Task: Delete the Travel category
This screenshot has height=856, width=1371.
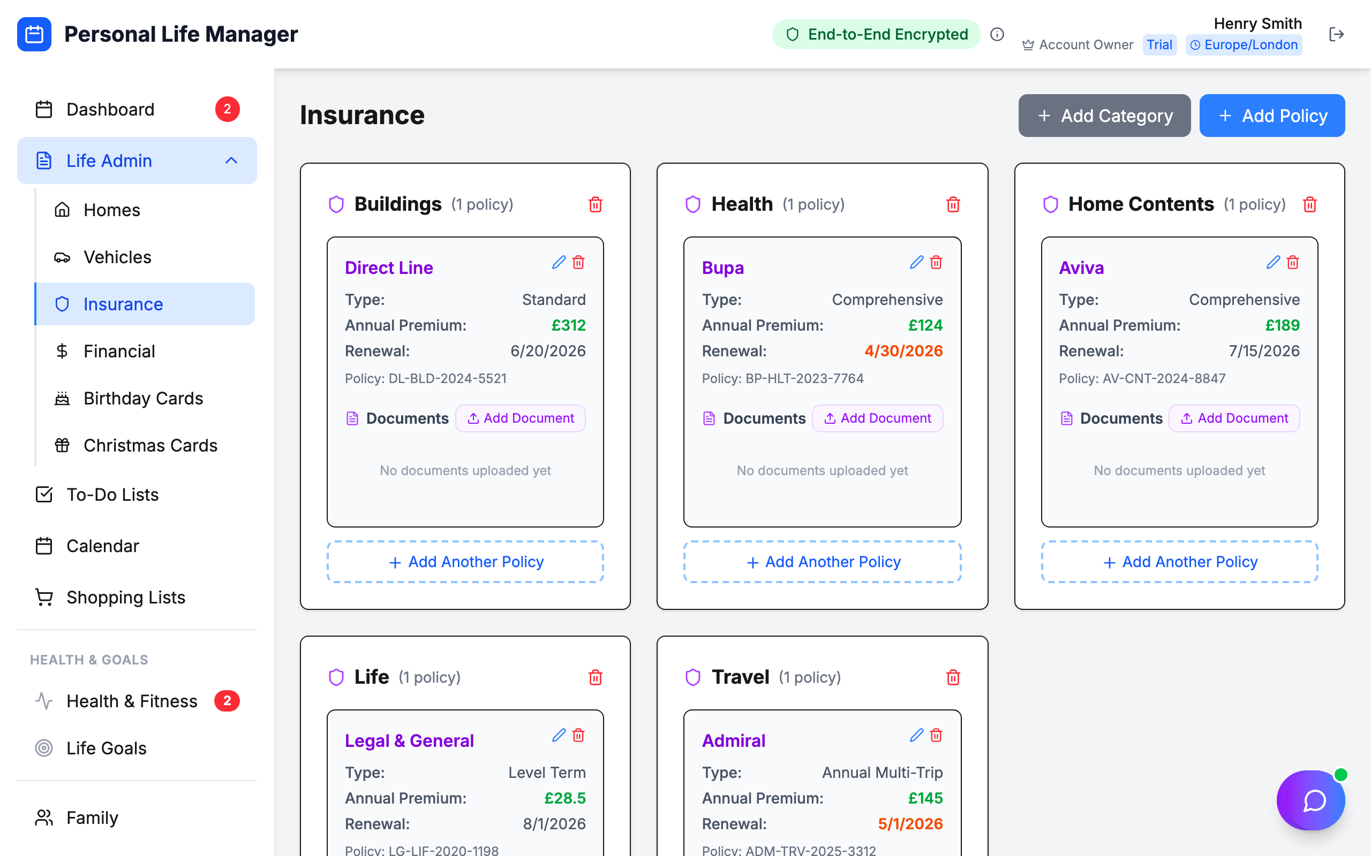Action: [953, 677]
